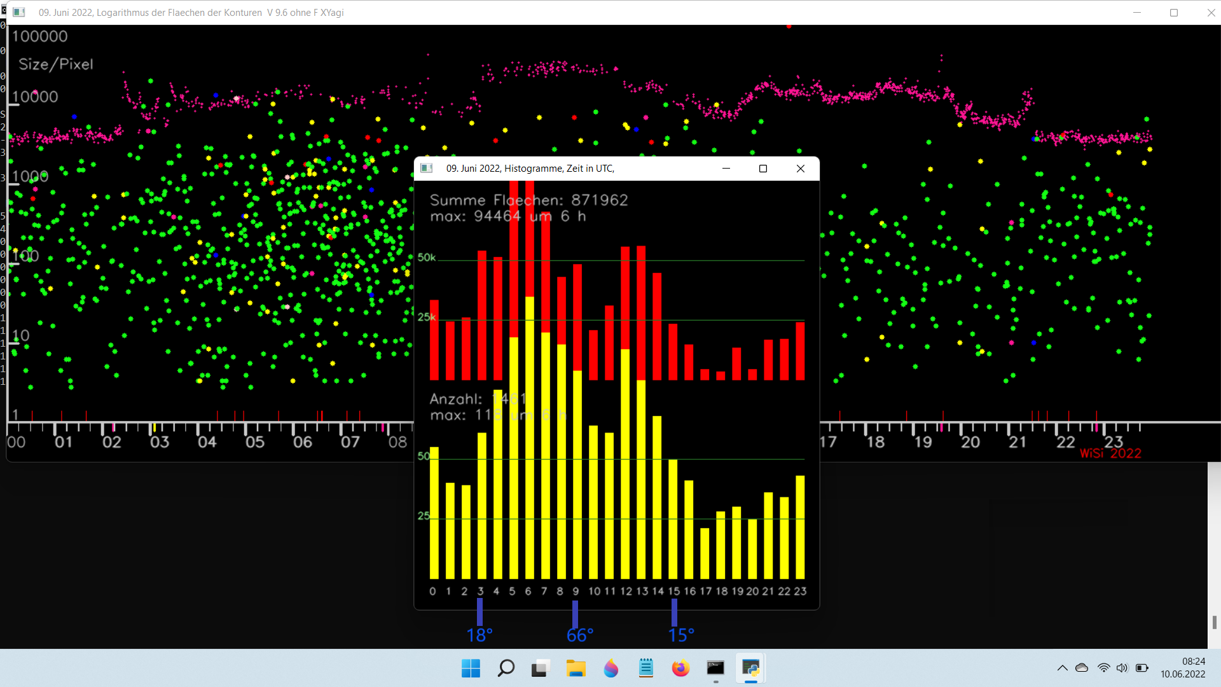Click the 'max: 94464 um 6 h' text

(x=508, y=217)
